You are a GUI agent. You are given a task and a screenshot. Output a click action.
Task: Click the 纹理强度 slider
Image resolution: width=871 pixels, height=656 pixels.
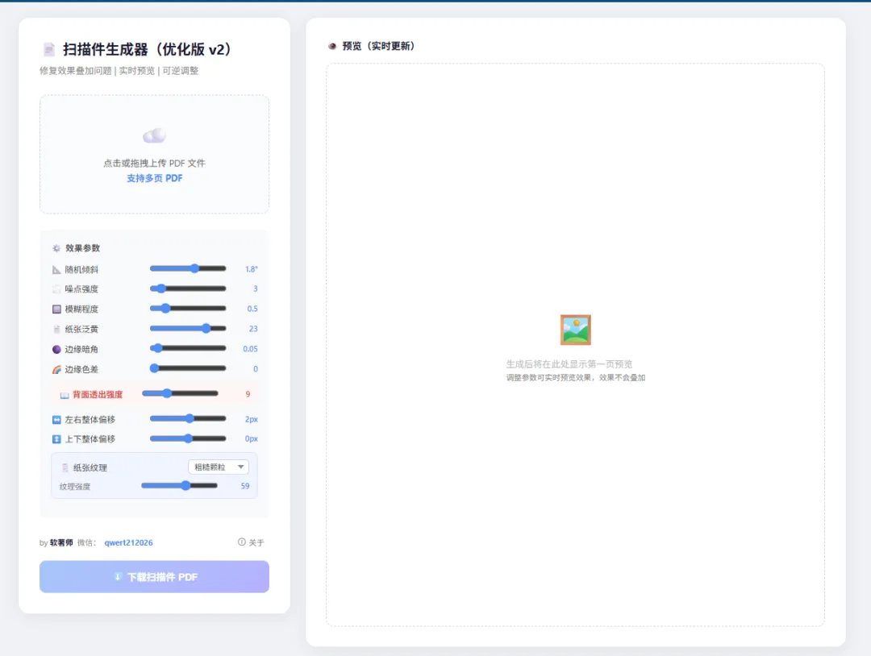[x=179, y=486]
